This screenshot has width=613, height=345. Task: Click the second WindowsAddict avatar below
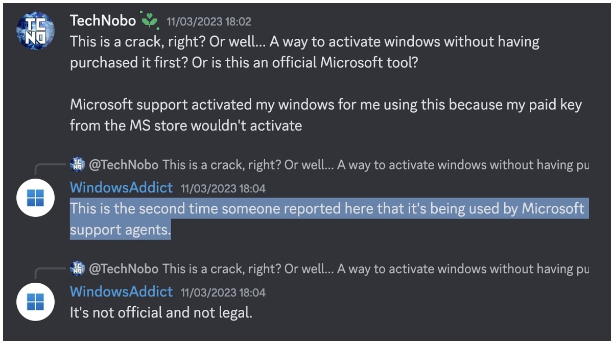point(35,302)
